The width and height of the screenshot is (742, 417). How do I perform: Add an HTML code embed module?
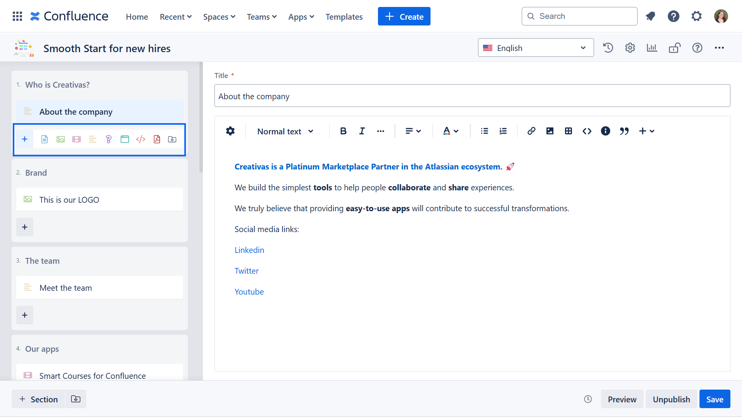point(141,139)
